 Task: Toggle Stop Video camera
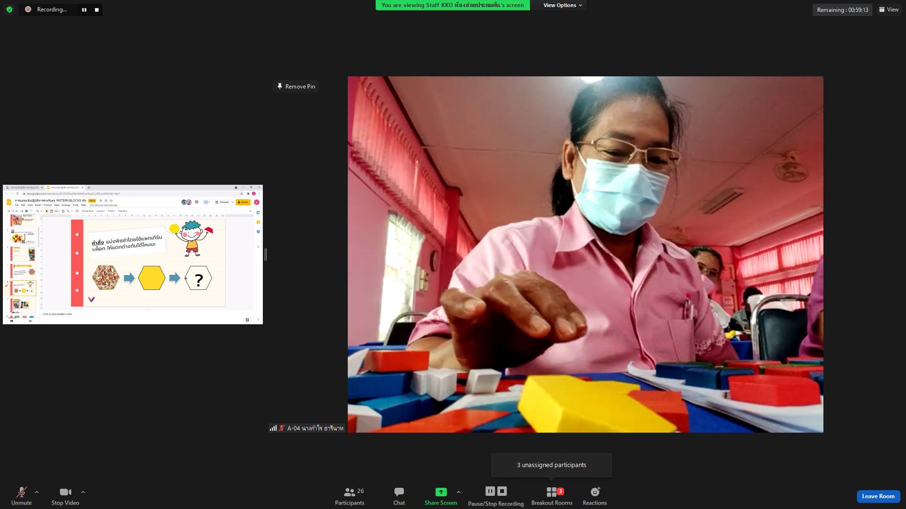tap(65, 496)
